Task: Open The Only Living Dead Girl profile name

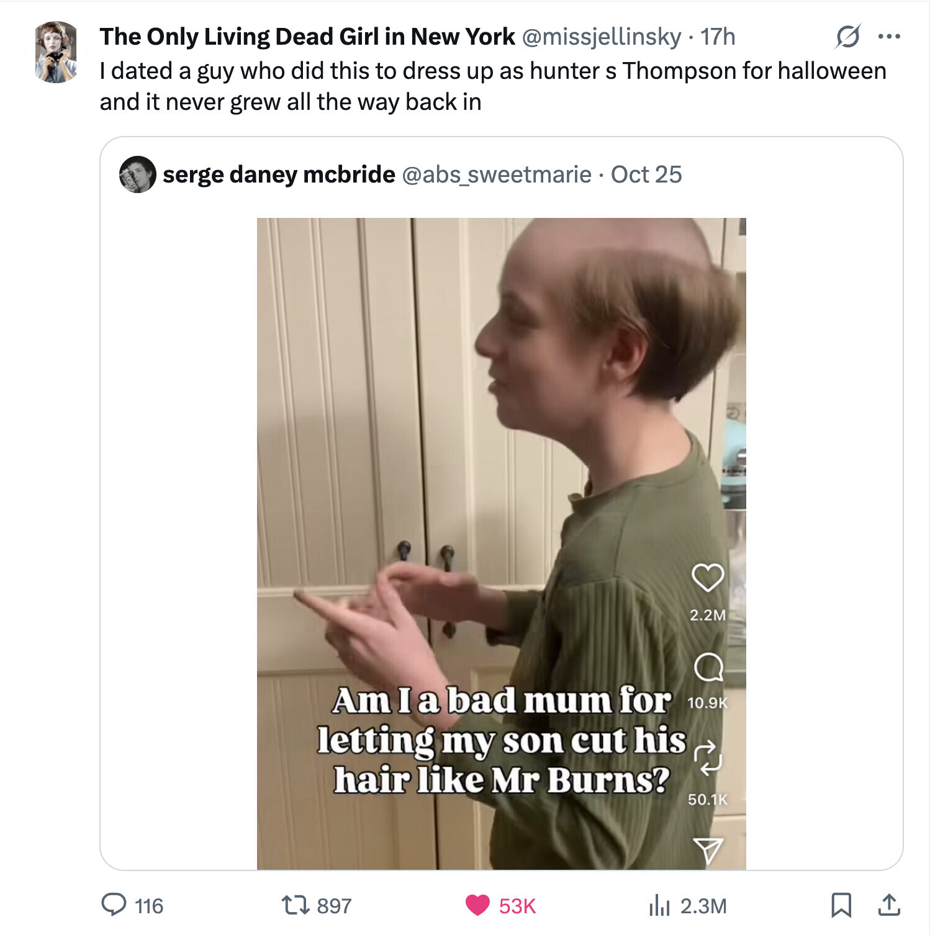Action: click(x=307, y=37)
